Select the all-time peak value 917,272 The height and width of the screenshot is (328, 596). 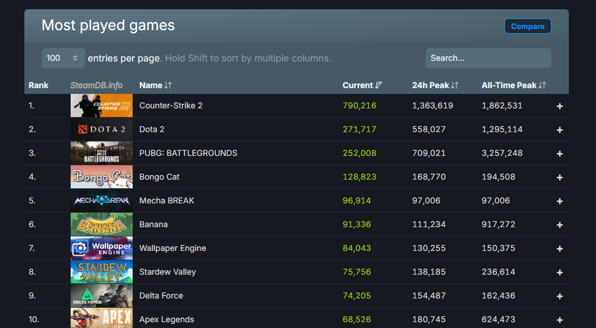pyautogui.click(x=498, y=224)
